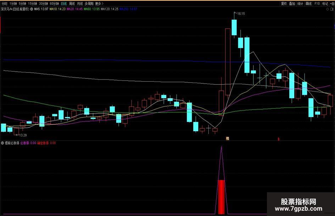Select the 60分钟 period tab
Viewport: 335px width, 216px height.
[54, 4]
